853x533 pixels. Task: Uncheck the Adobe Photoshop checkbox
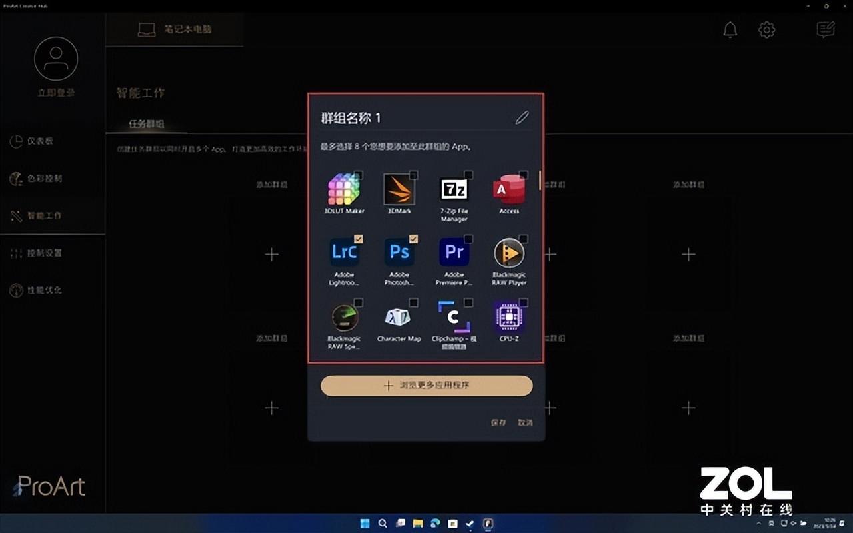(x=413, y=239)
